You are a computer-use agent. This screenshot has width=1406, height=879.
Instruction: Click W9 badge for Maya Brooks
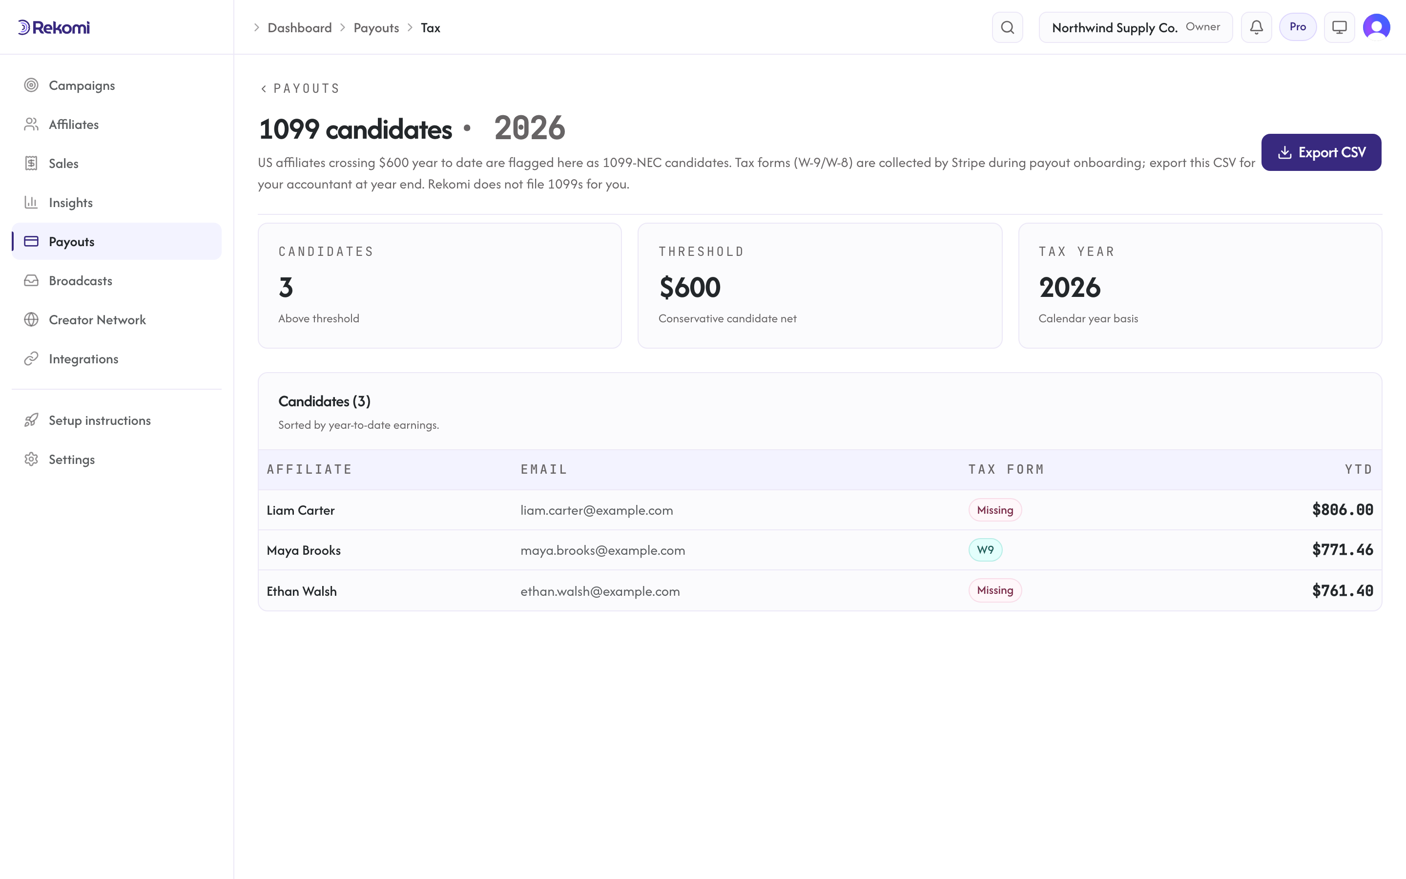[985, 549]
